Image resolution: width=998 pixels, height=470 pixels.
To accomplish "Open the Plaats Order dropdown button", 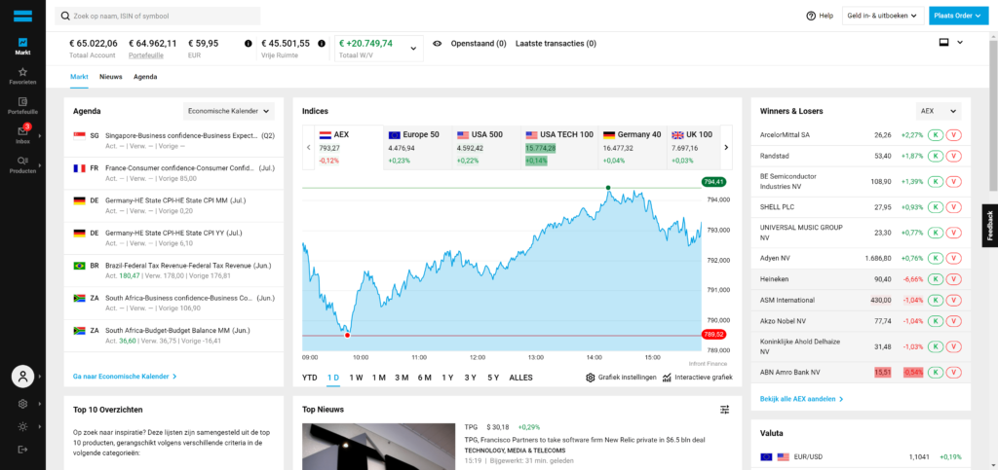I will (958, 16).
